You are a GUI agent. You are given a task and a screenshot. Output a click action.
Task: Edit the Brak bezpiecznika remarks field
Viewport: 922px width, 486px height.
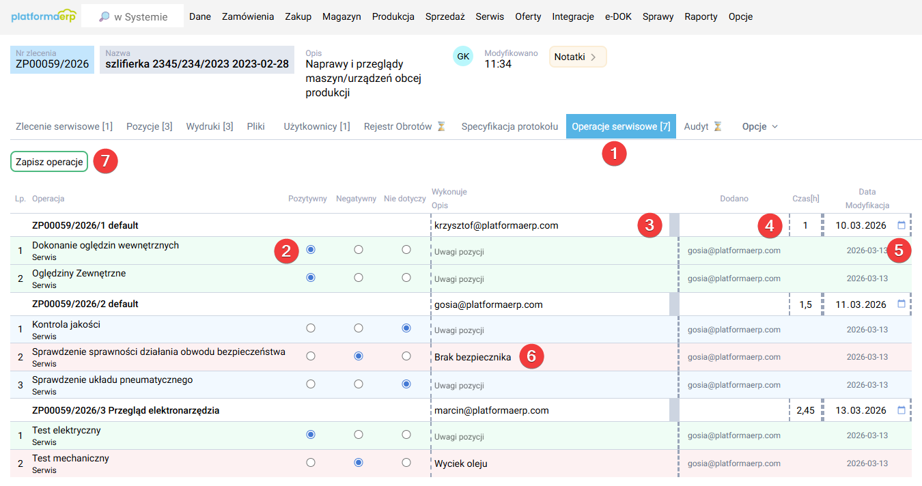coord(473,356)
